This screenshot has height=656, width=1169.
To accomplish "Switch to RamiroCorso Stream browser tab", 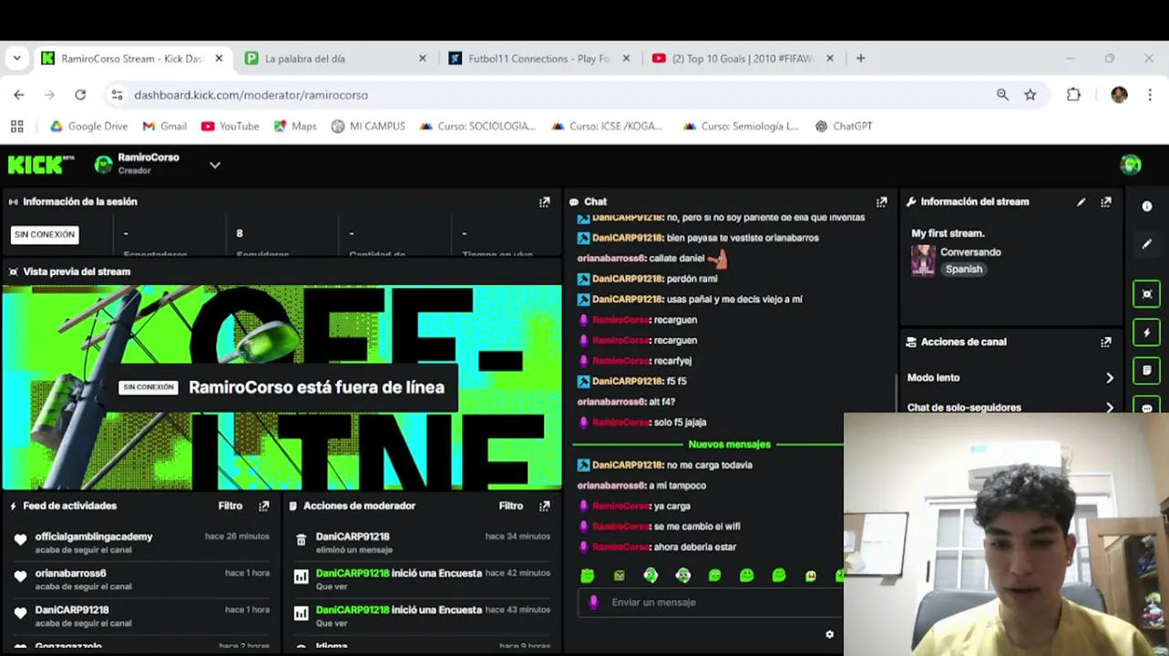I will pyautogui.click(x=132, y=58).
